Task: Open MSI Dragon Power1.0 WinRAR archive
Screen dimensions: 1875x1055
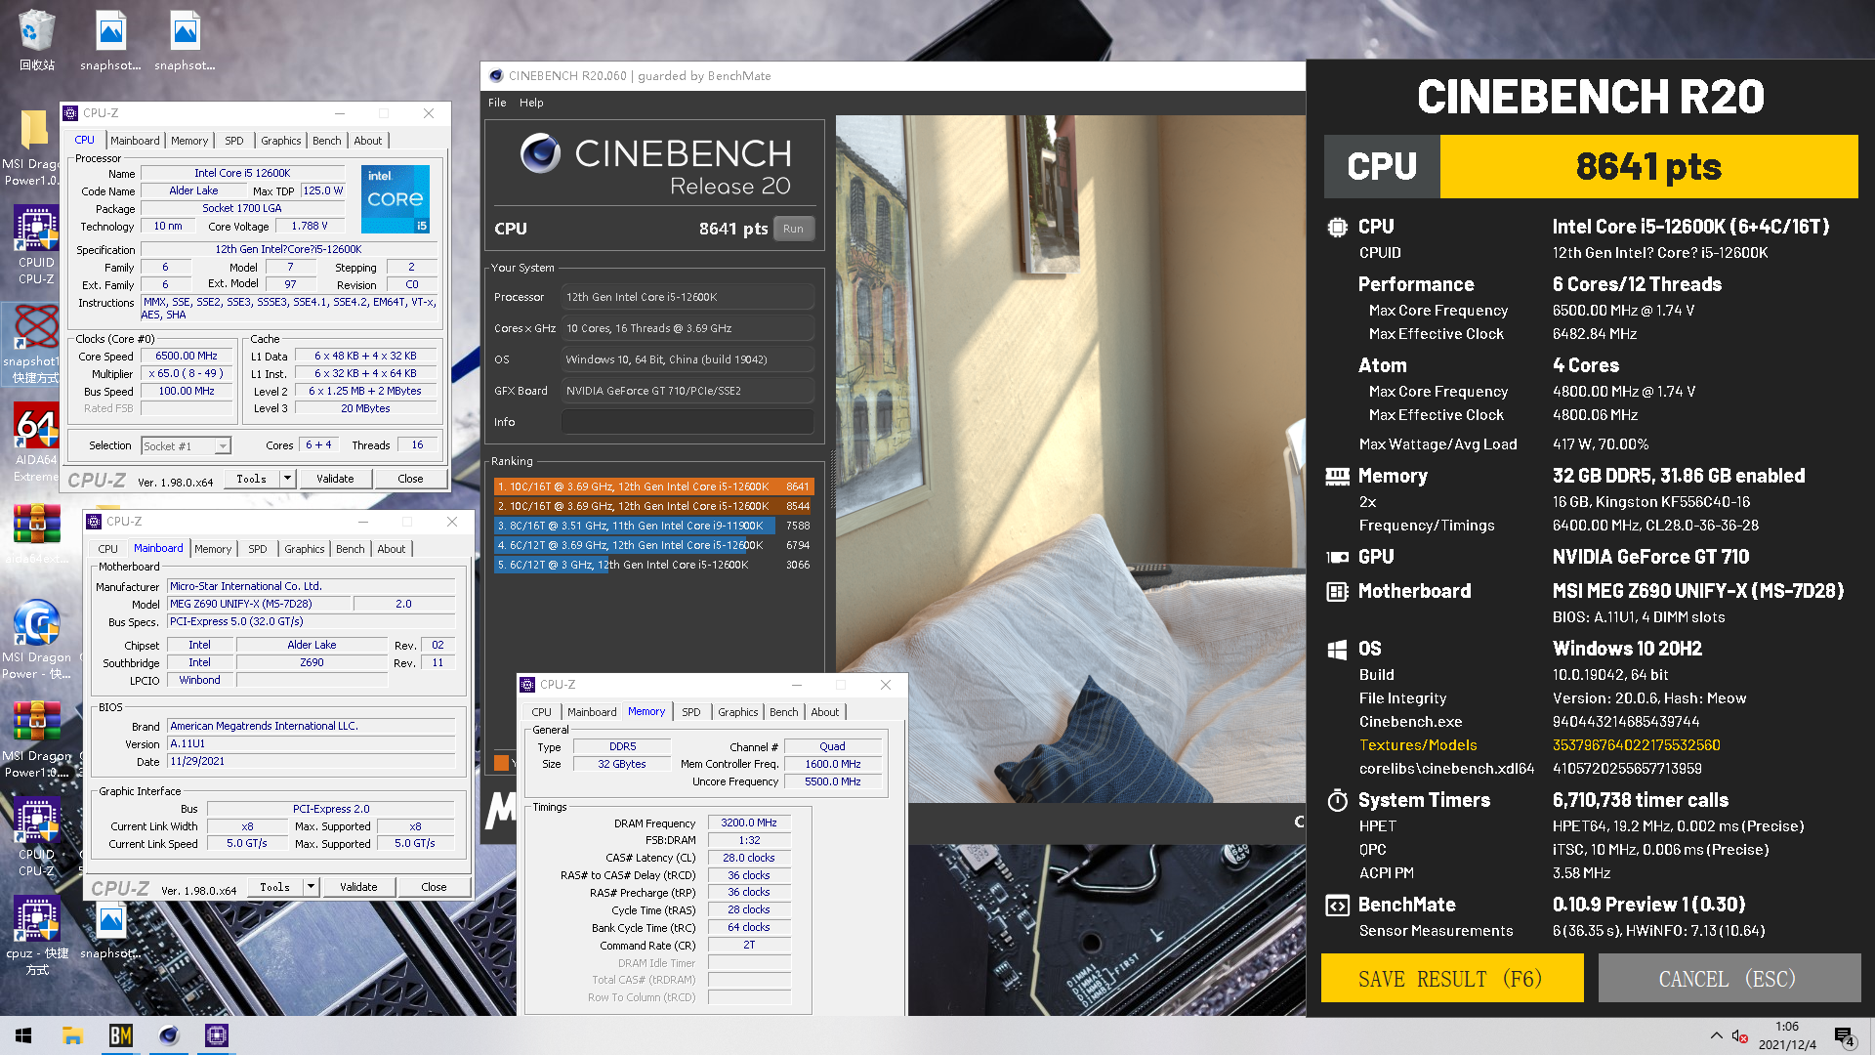Action: point(36,738)
